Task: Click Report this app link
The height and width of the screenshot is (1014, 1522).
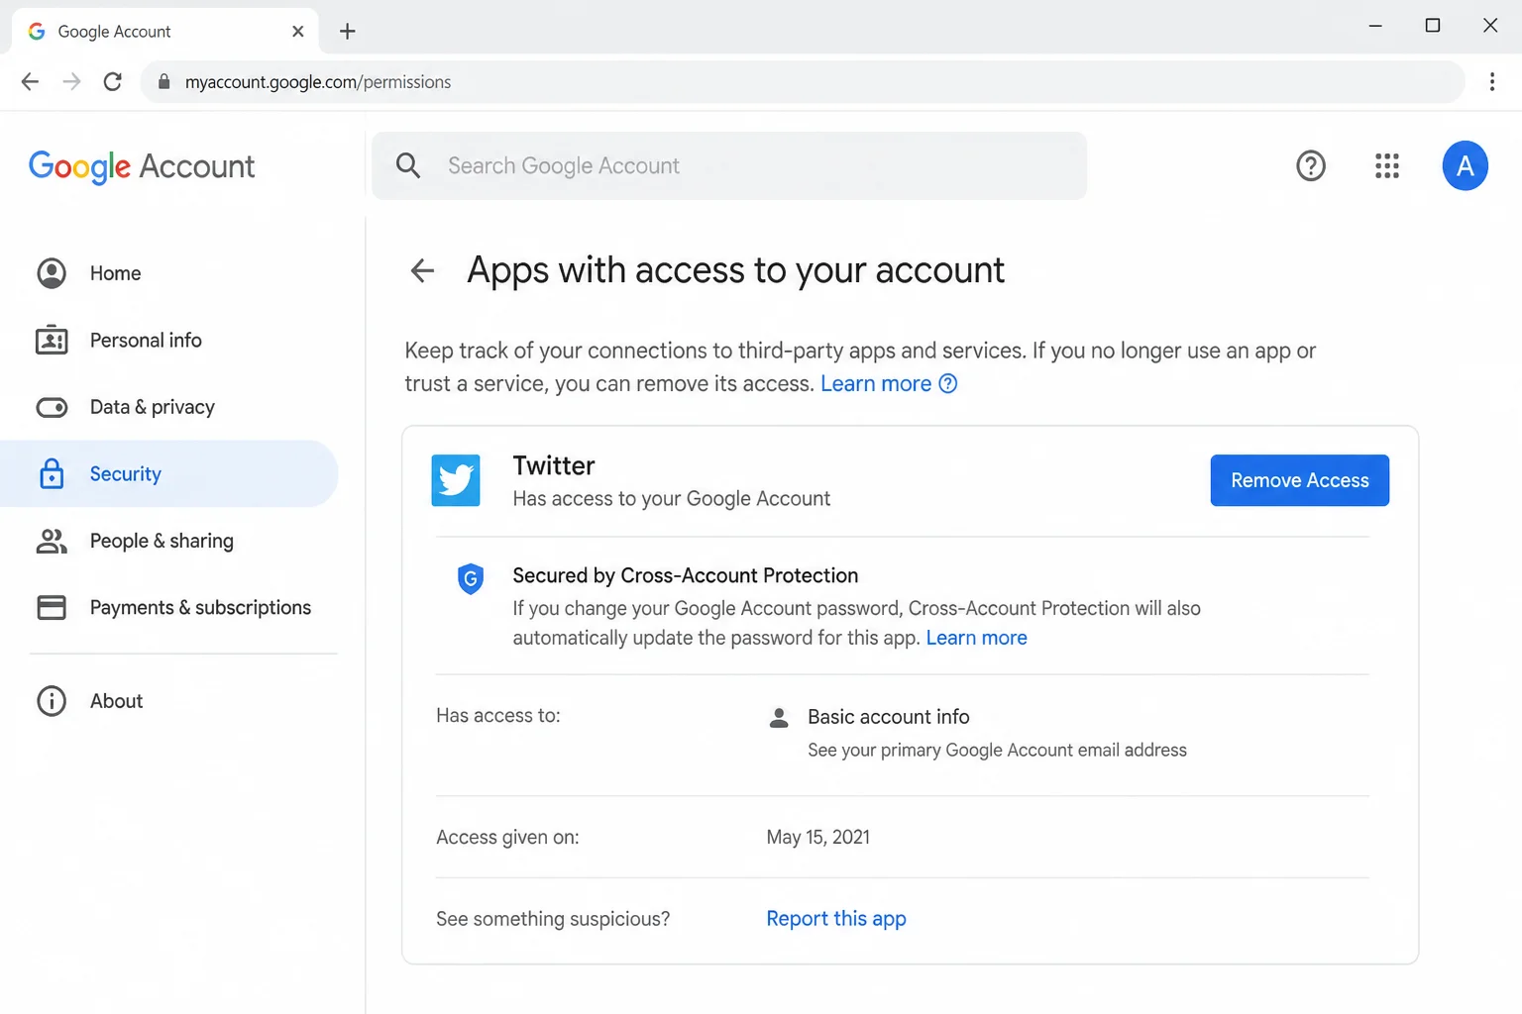Action: [836, 919]
